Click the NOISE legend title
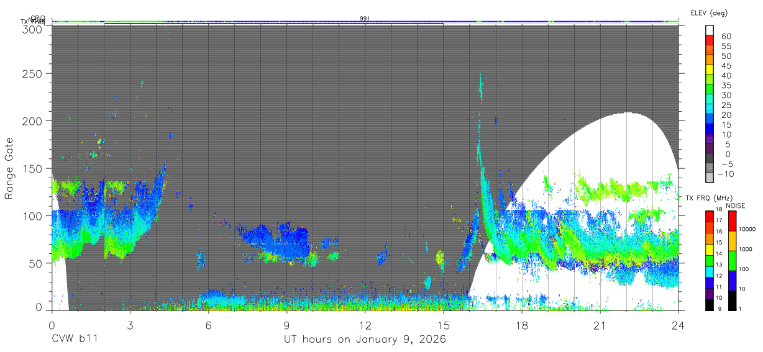The height and width of the screenshot is (352, 763). pyautogui.click(x=735, y=205)
